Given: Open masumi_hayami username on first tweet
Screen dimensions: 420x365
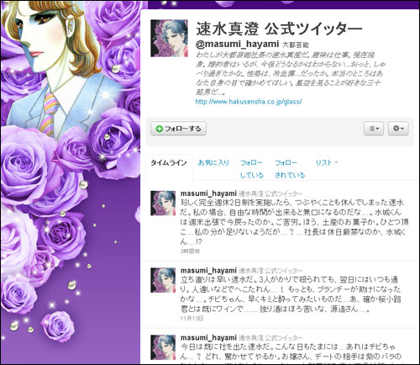Looking at the screenshot, I should click(208, 193).
